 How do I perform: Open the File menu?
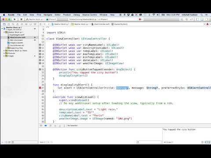(x=19, y=15)
